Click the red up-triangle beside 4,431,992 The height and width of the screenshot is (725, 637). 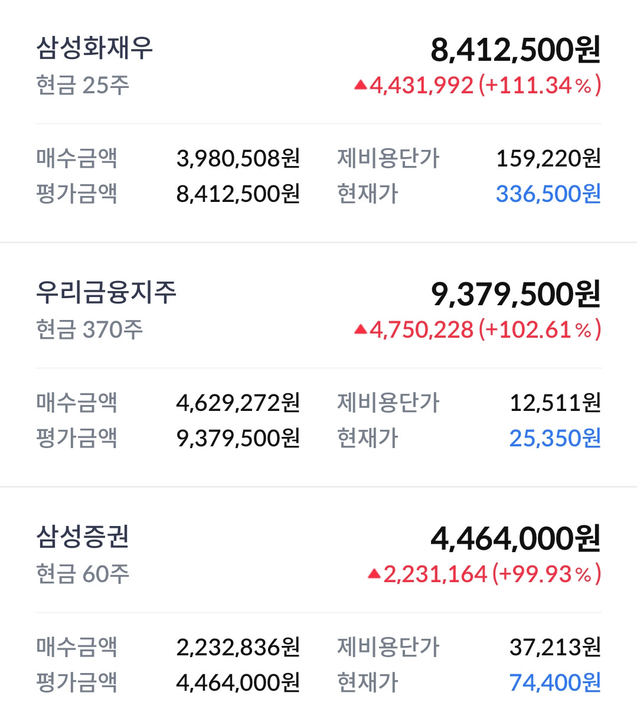point(360,86)
